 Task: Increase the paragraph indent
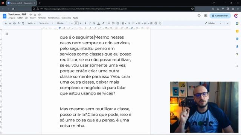click(x=156, y=23)
